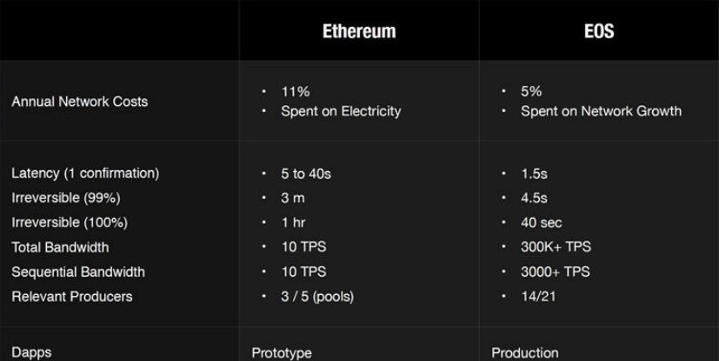Select the Annual Network Costs row label
719x361 pixels.
pyautogui.click(x=80, y=102)
